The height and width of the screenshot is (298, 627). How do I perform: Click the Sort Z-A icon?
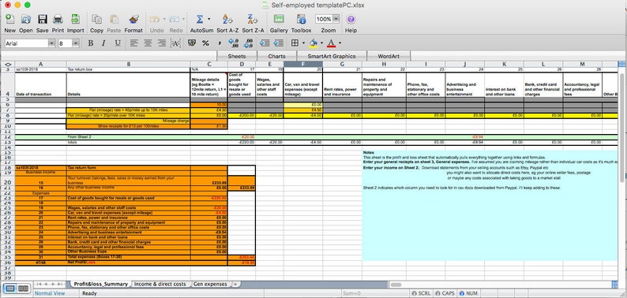click(x=253, y=19)
